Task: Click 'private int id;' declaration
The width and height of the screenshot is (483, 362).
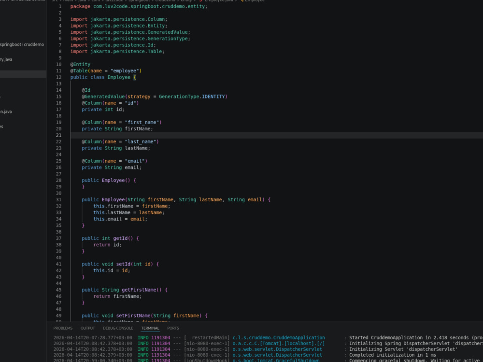Action: point(103,109)
